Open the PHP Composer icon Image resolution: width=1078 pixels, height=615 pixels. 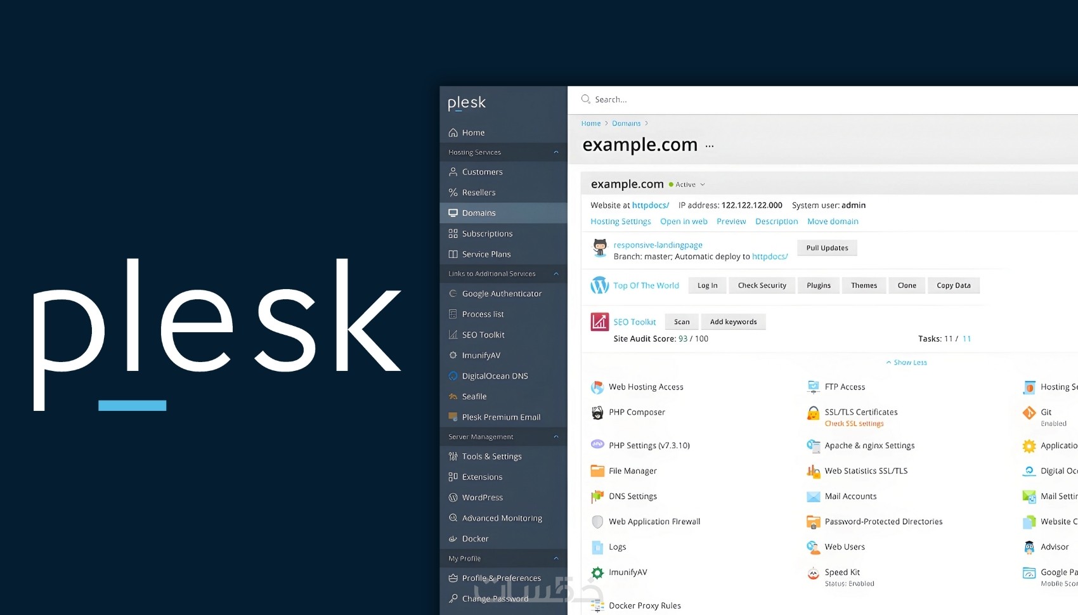tap(597, 413)
